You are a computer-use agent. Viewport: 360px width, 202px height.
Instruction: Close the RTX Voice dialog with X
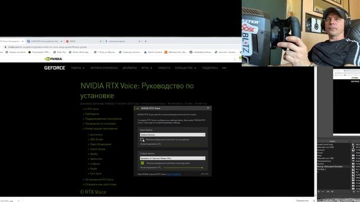coord(208,108)
